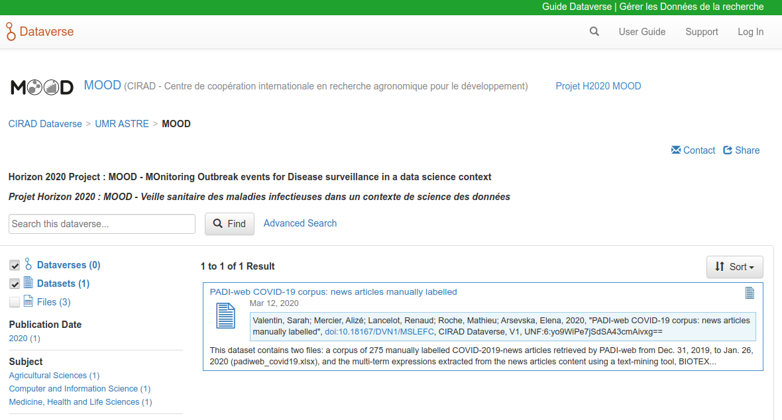Focus the Search this dataverse field
The height and width of the screenshot is (420, 782).
click(x=102, y=224)
